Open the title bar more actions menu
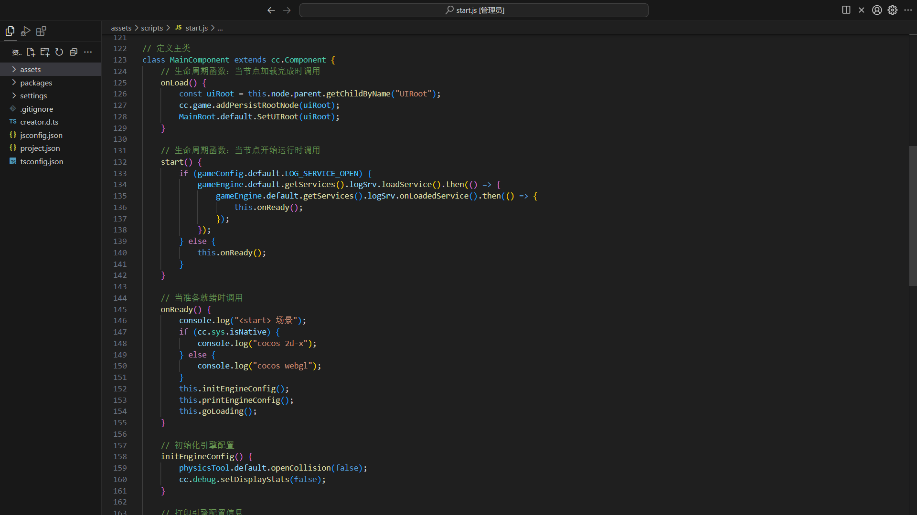The image size is (917, 515). 908,10
